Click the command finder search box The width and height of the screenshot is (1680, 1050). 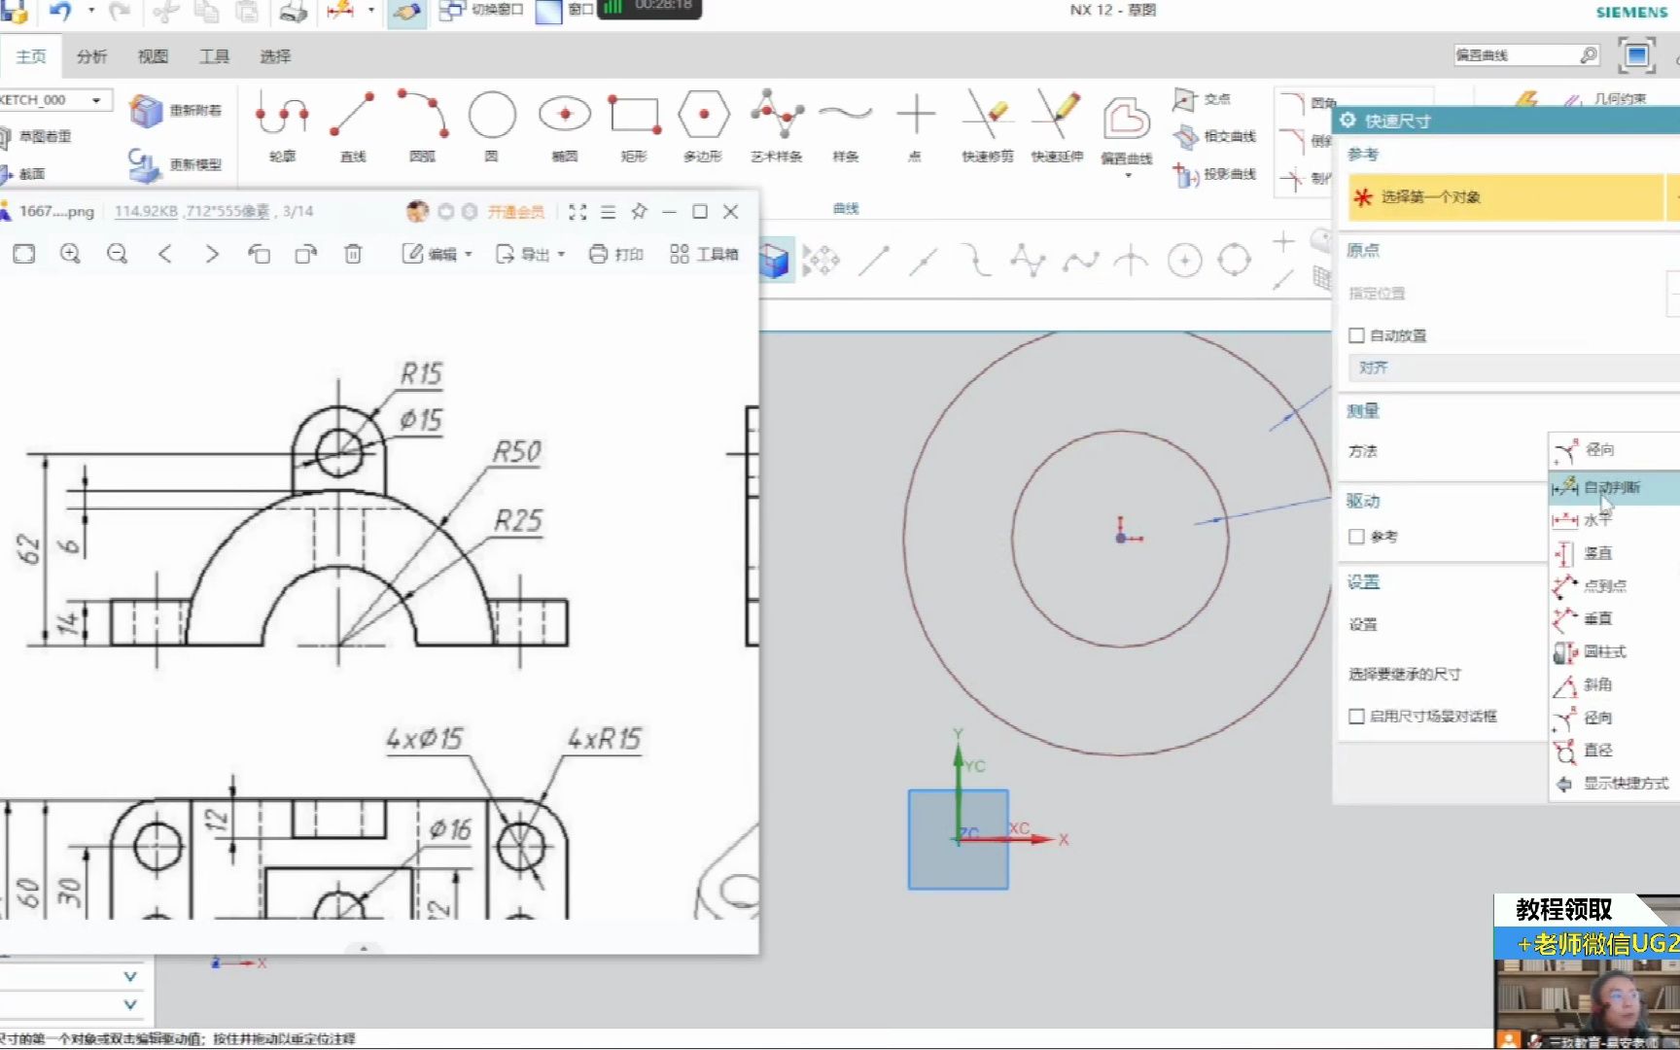pos(1515,55)
